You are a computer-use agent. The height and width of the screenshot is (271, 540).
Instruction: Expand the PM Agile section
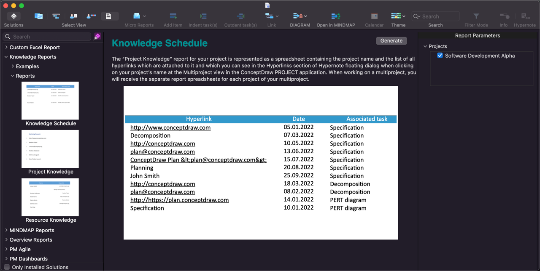(6, 249)
